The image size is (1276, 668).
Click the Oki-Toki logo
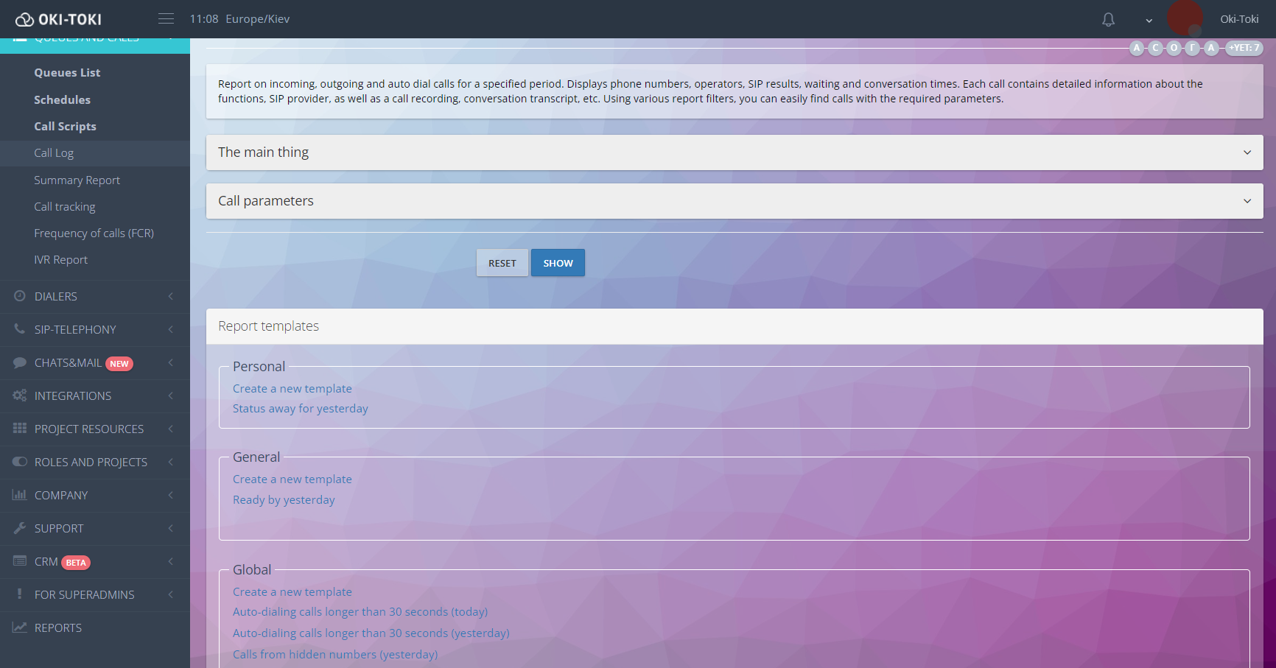(x=59, y=19)
